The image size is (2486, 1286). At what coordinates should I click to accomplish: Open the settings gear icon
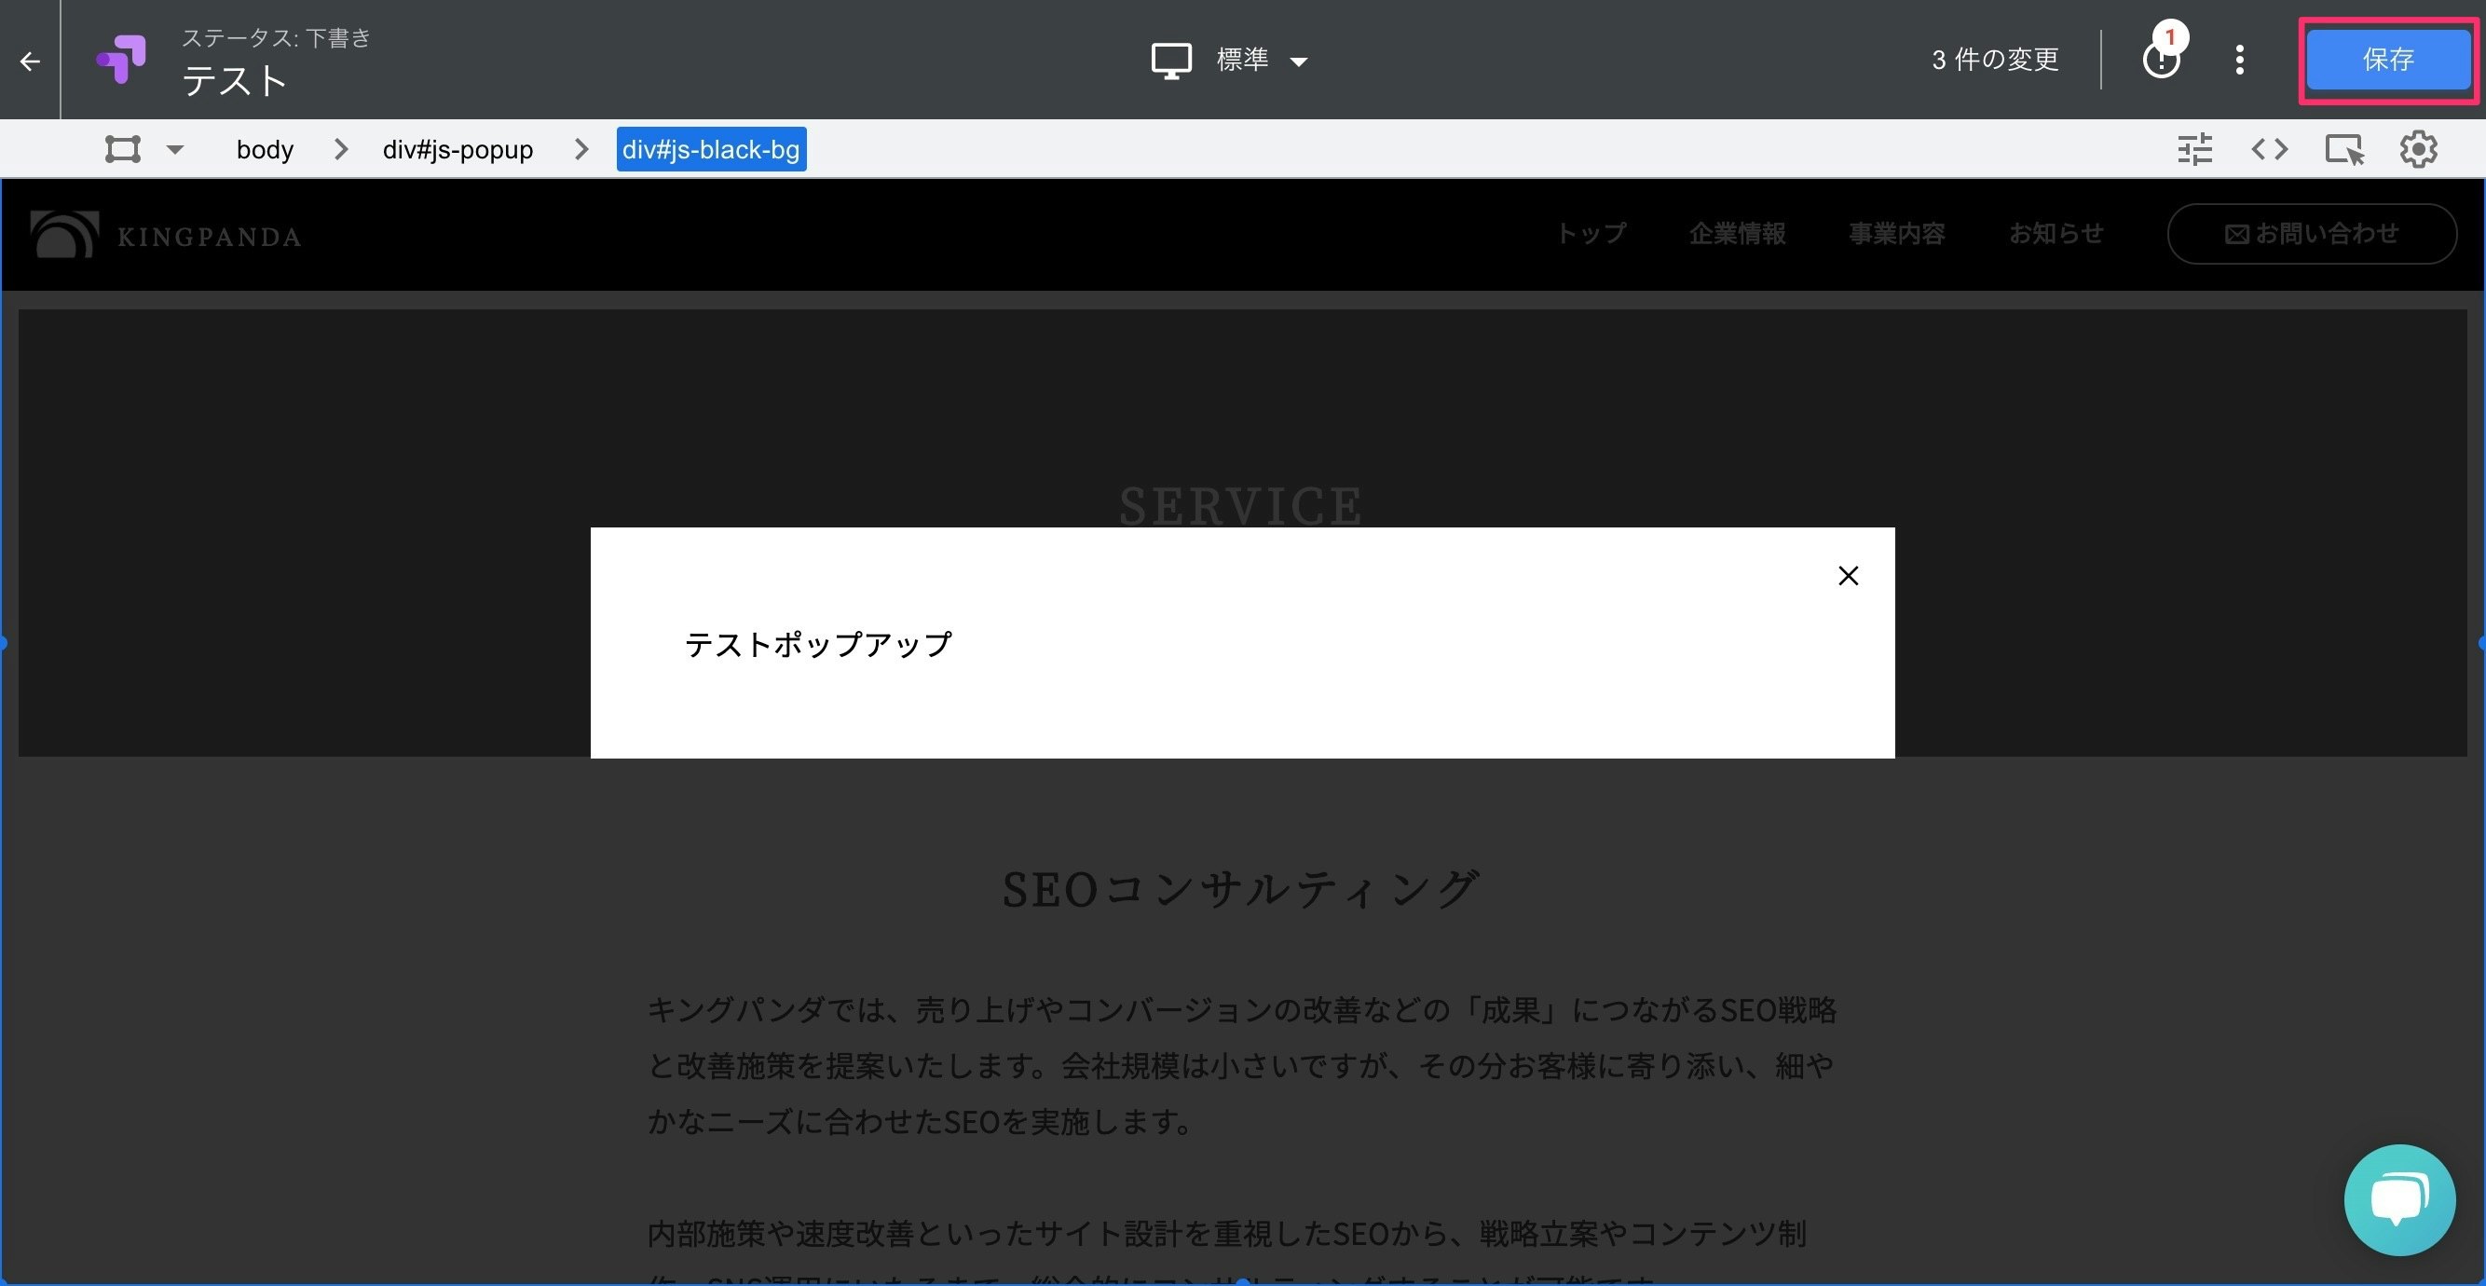(x=2419, y=149)
